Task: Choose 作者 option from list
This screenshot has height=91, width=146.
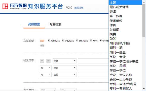Action: click(125, 25)
